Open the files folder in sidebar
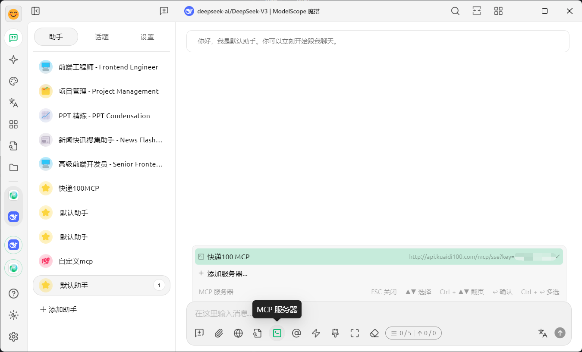The image size is (582, 352). pyautogui.click(x=13, y=167)
